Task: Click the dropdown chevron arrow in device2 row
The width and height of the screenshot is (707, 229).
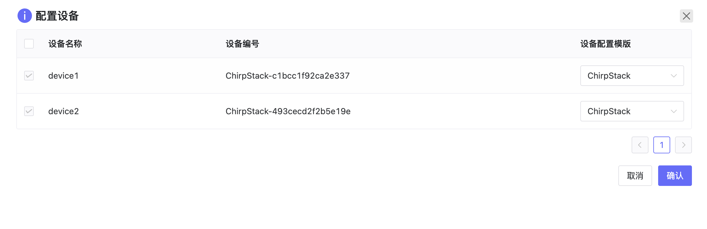Action: tap(674, 111)
